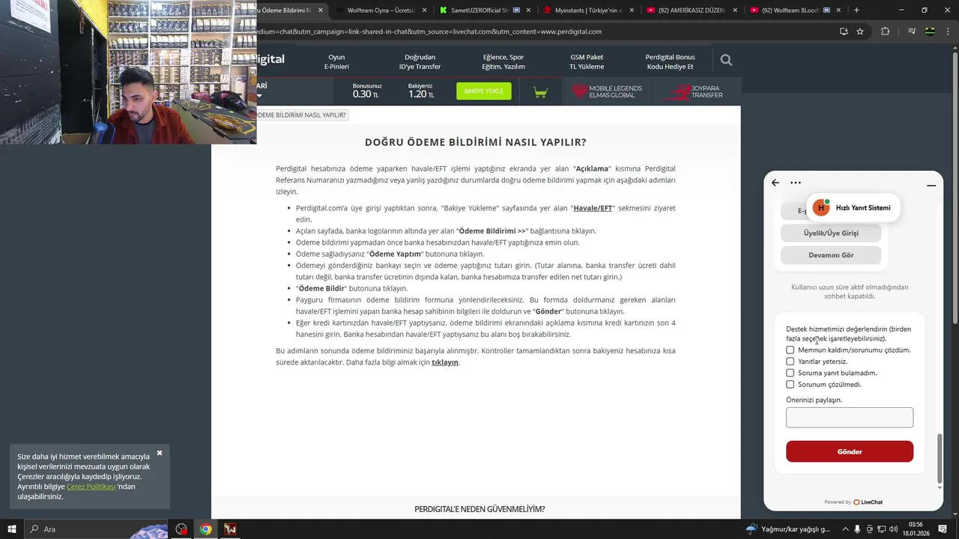The image size is (959, 539).
Task: Click the Windows taskbar search box 'Ara'
Action: (96, 529)
